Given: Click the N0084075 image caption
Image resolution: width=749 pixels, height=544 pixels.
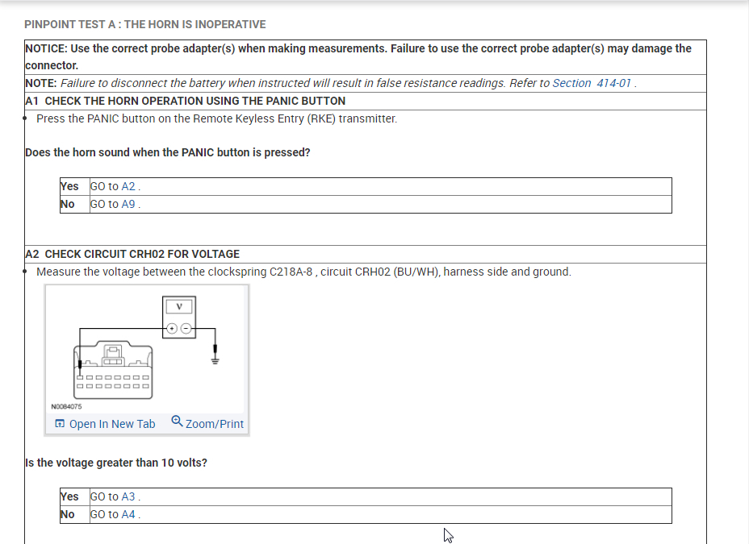Looking at the screenshot, I should point(66,407).
